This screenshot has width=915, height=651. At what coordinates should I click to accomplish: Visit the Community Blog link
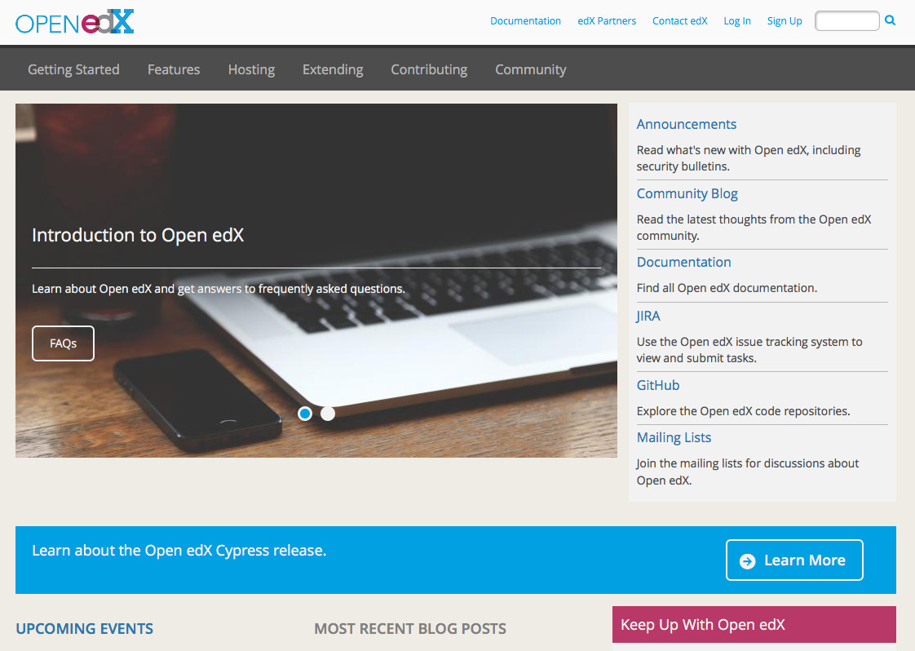687,193
